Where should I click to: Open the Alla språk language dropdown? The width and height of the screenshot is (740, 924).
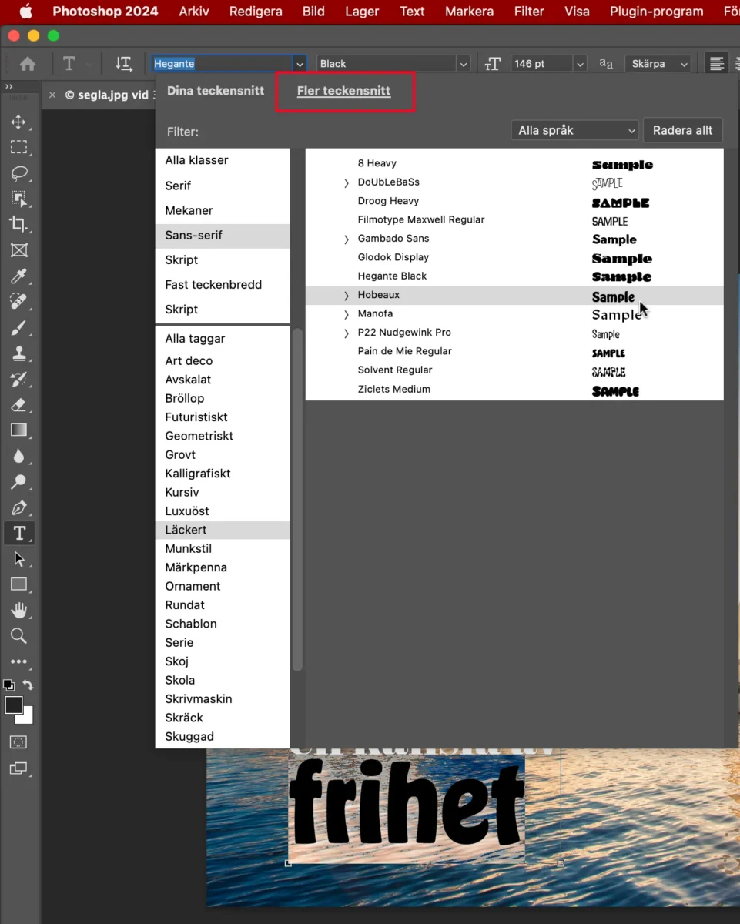575,131
